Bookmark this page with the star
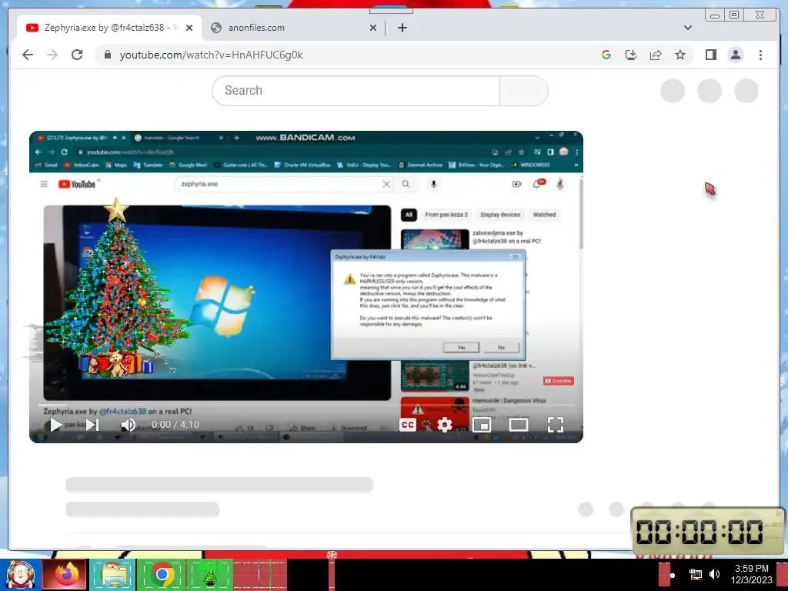 pyautogui.click(x=680, y=55)
